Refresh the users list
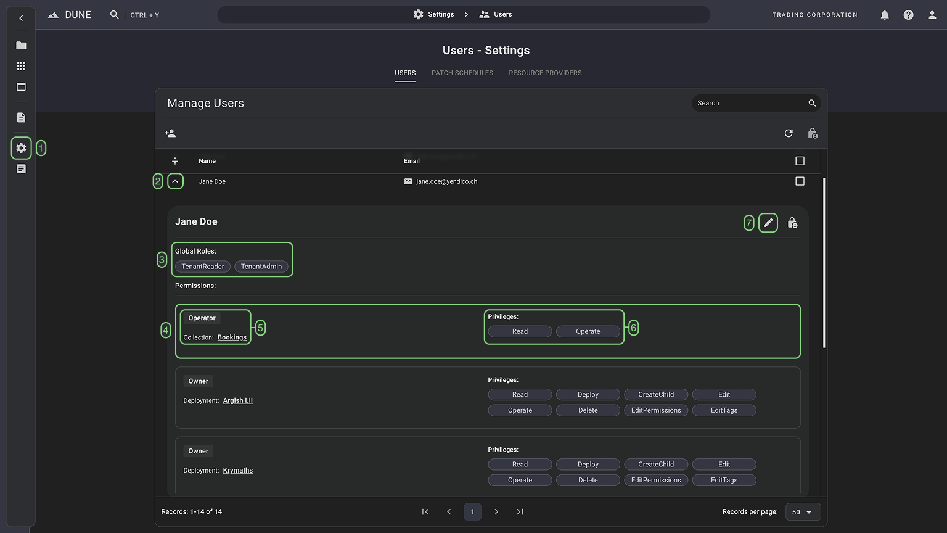Viewport: 947px width, 533px height. [x=789, y=133]
